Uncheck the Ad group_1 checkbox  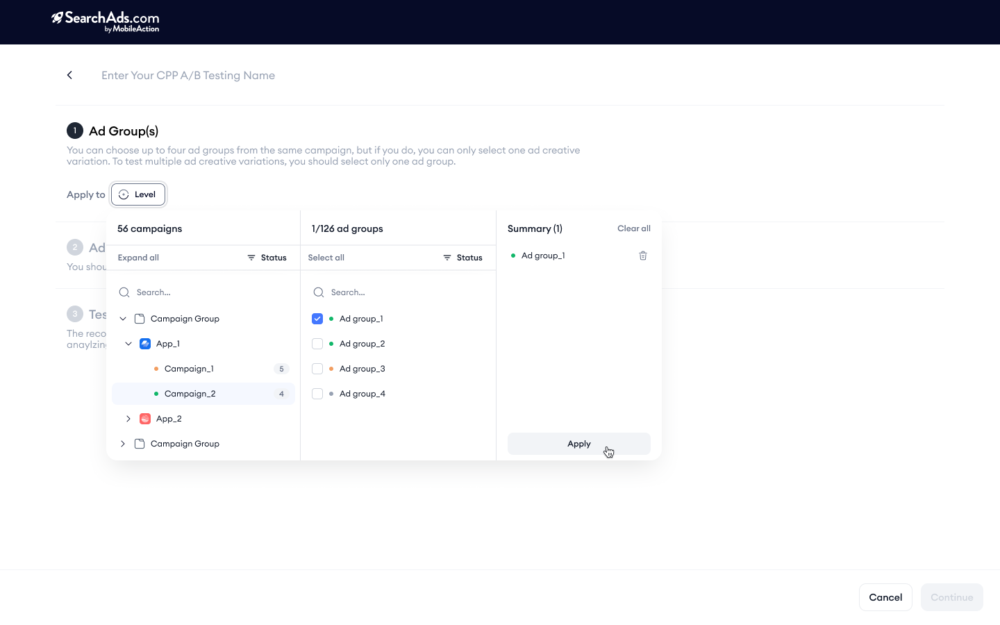pos(317,318)
